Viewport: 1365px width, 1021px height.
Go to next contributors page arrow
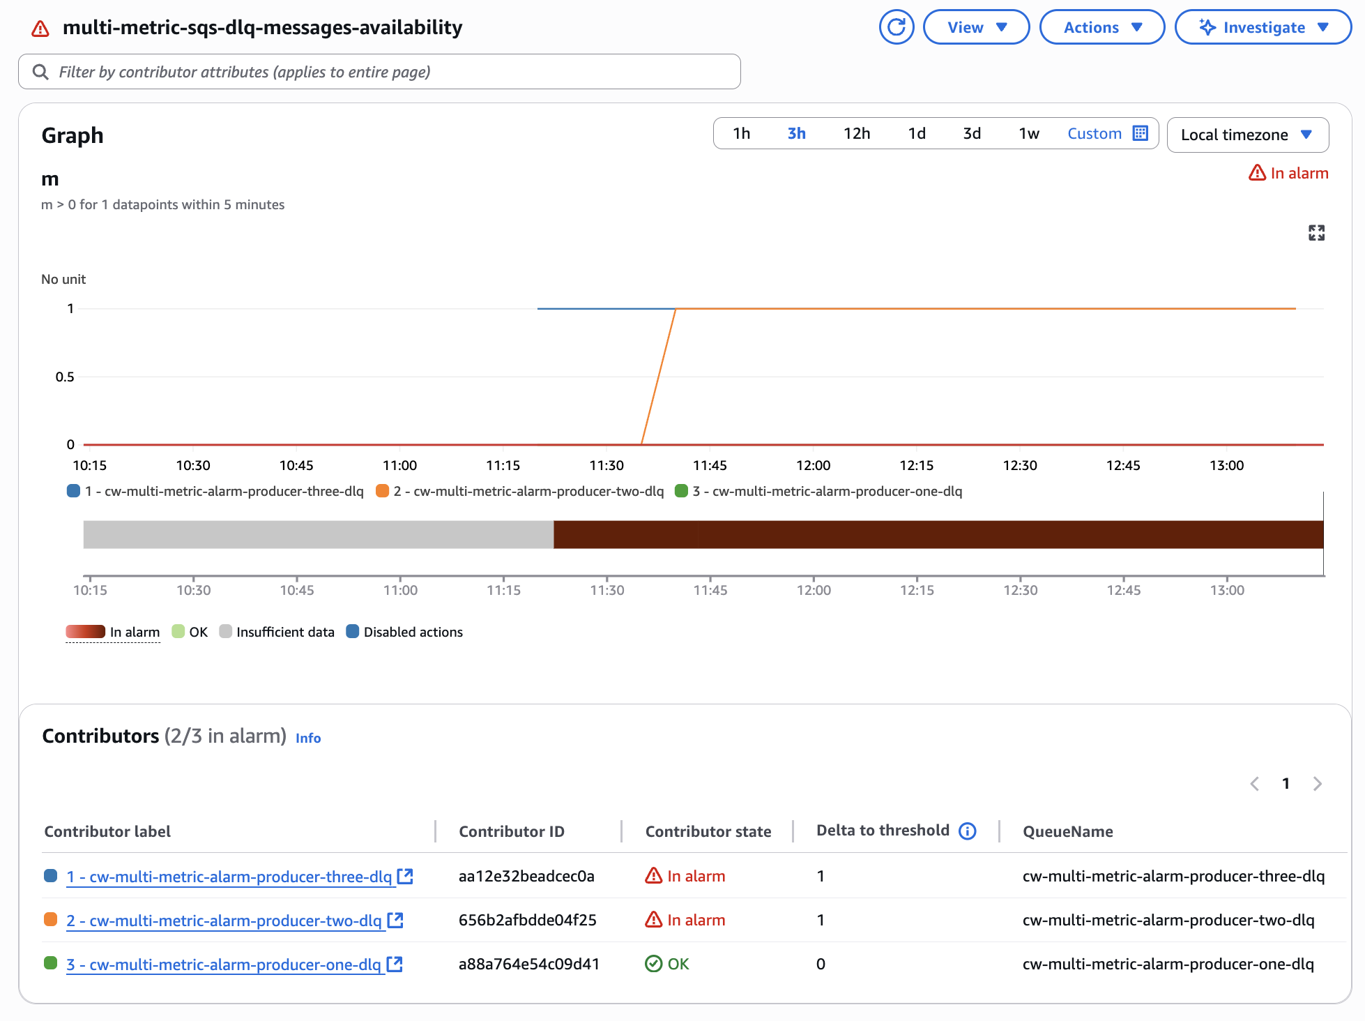point(1317,783)
